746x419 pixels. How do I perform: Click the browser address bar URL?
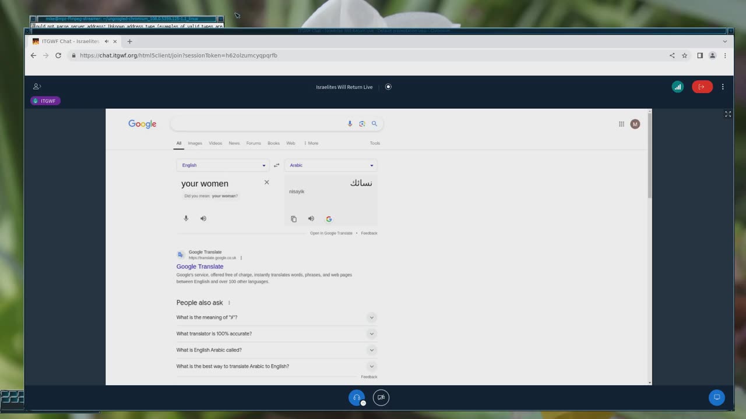[178, 55]
